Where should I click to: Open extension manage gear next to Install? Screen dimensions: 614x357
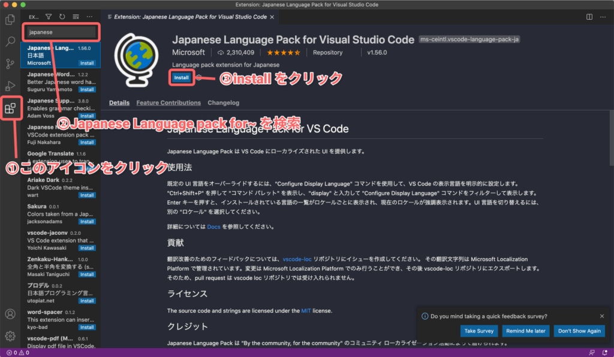click(199, 77)
